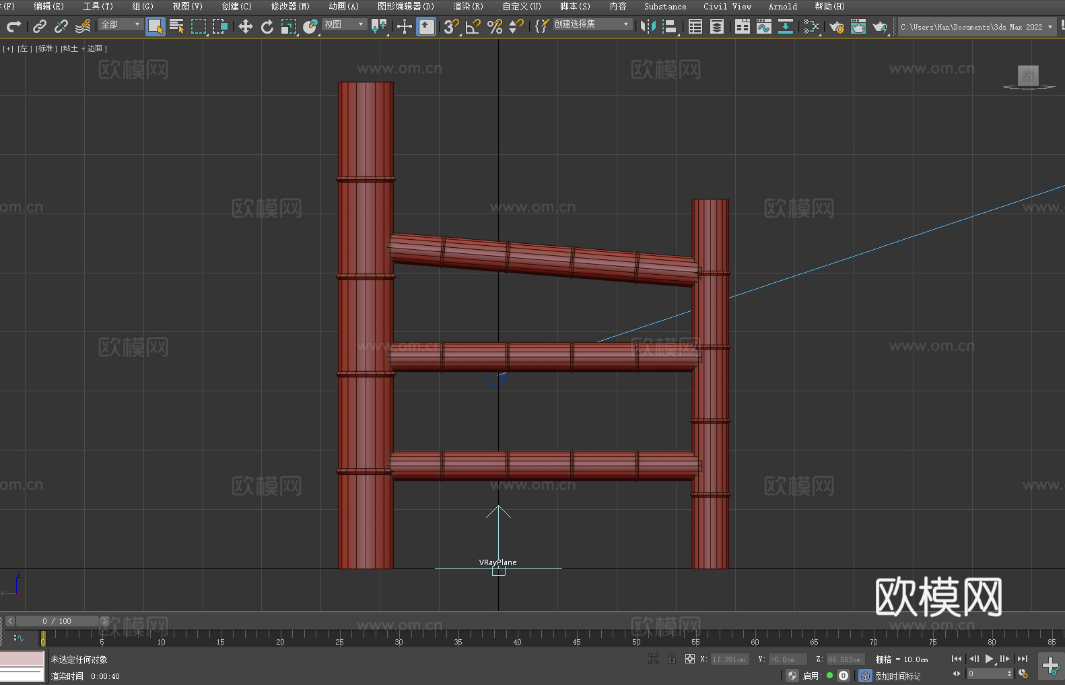
Task: Toggle the Selection Lock icon
Action: 672,659
